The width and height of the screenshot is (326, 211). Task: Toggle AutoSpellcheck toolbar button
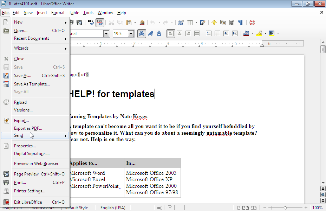pos(100,23)
